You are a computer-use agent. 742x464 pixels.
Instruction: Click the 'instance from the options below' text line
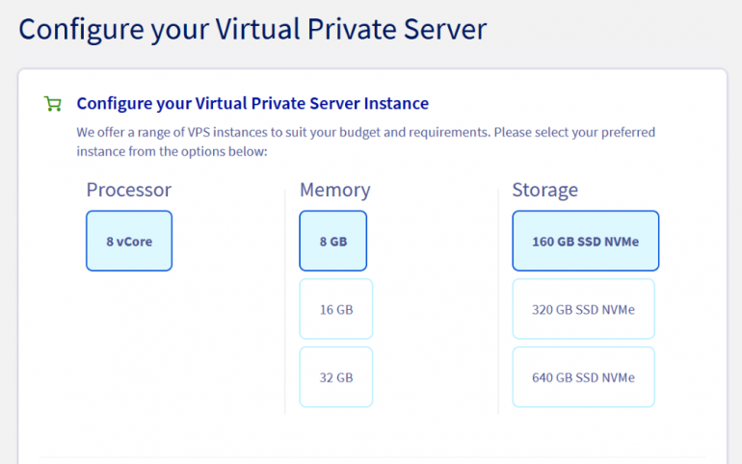pos(171,152)
